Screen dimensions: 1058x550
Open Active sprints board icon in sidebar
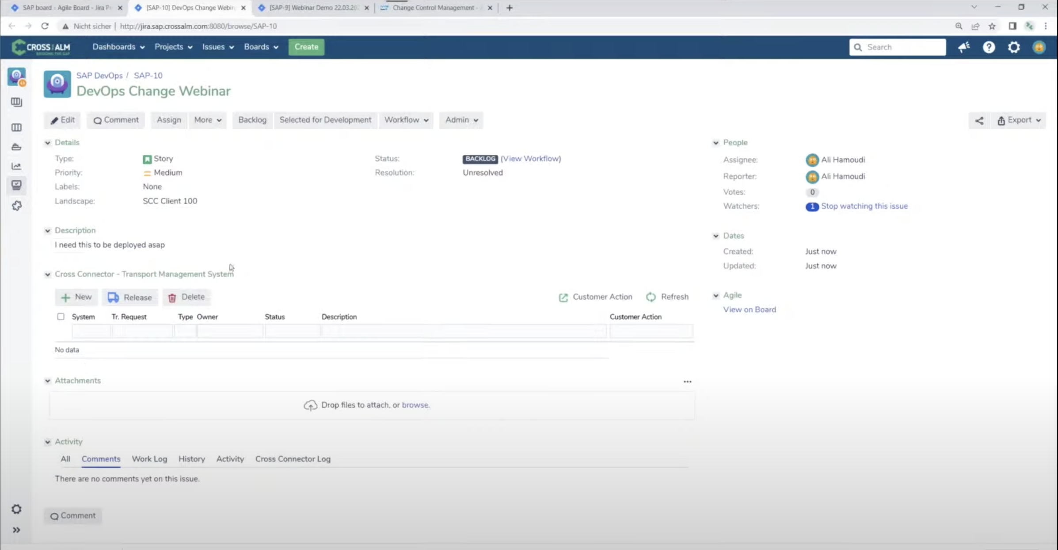(16, 127)
